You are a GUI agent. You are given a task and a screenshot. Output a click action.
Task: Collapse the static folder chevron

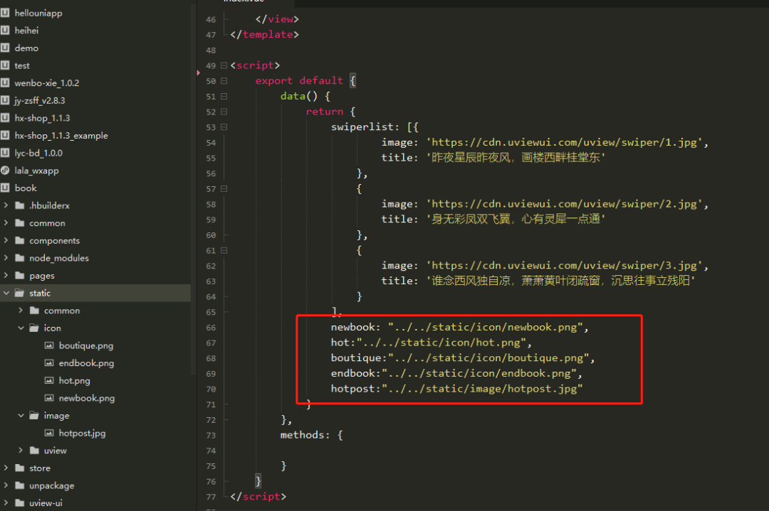(x=6, y=293)
